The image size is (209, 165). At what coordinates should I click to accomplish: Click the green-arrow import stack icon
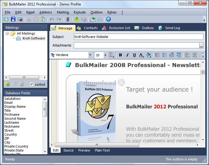[77, 20]
